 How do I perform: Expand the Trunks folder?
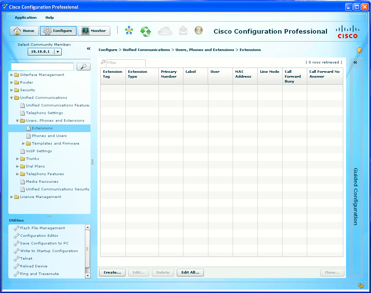17,158
